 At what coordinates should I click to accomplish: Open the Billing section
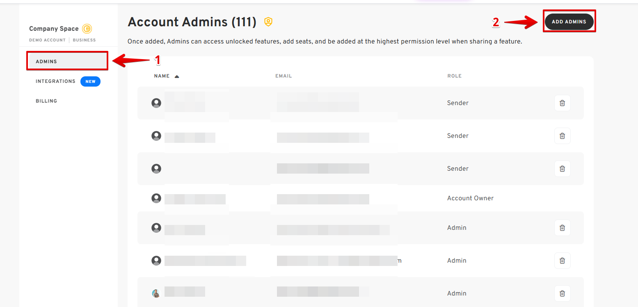pyautogui.click(x=46, y=101)
